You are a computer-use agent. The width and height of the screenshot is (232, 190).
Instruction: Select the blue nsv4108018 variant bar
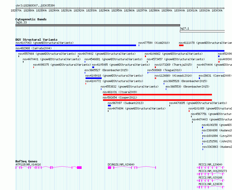94,78
